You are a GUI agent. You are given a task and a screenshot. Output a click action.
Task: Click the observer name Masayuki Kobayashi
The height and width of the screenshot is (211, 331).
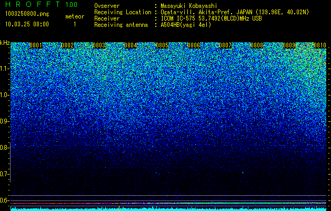189,6
